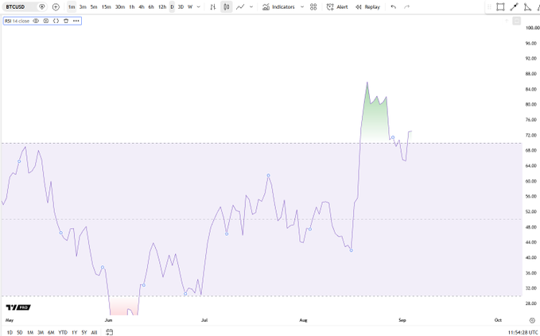Set date range to 6M
Image resolution: width=540 pixels, height=336 pixels.
(x=51, y=332)
